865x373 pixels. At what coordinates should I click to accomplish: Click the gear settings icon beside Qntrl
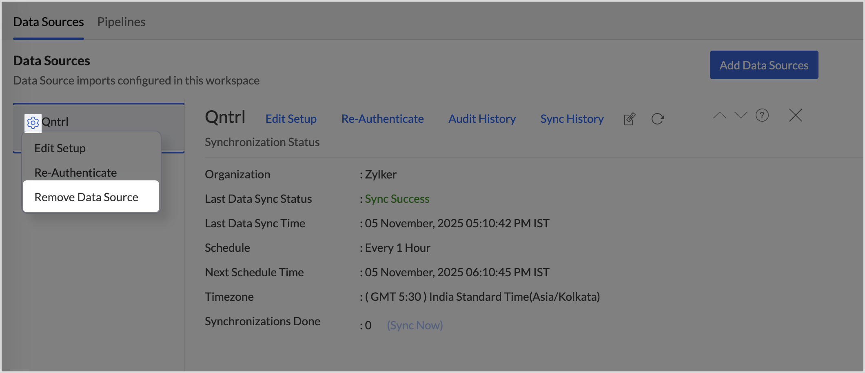[33, 122]
